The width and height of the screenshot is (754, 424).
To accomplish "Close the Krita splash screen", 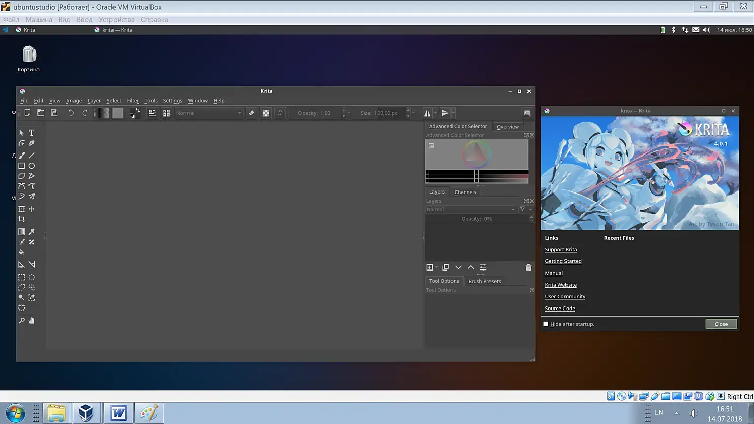I will pos(721,324).
